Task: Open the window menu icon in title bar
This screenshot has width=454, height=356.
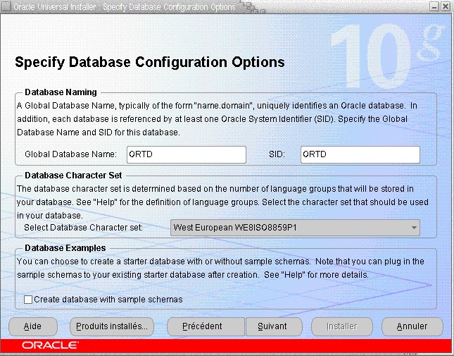Action: click(6, 6)
